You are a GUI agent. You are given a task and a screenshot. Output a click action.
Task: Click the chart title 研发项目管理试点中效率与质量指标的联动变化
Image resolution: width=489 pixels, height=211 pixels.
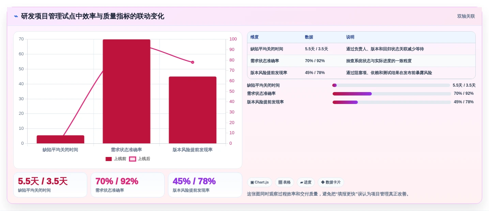[93, 16]
